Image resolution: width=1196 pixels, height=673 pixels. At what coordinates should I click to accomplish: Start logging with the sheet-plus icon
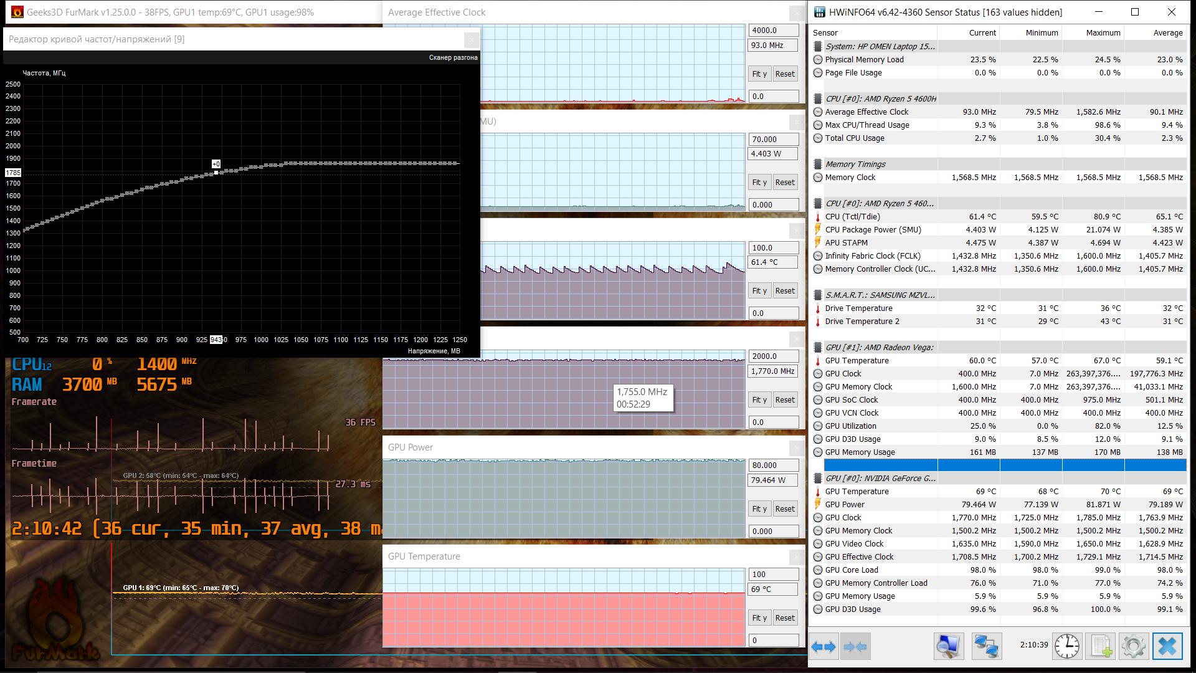tap(1101, 647)
